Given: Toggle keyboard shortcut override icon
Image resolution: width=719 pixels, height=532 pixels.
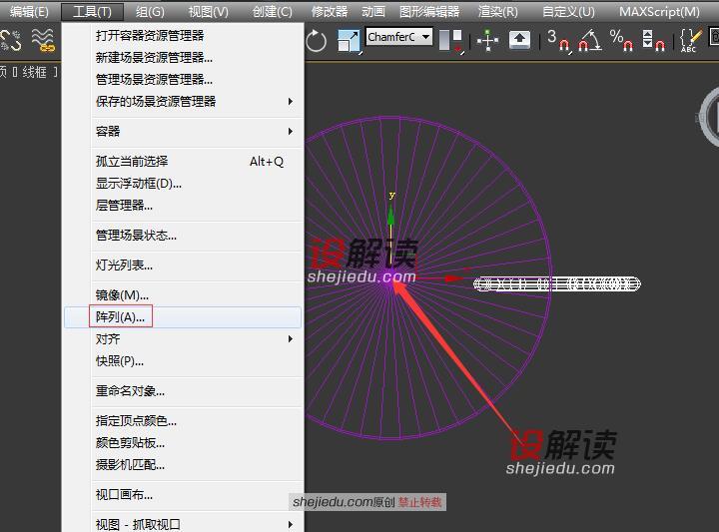Looking at the screenshot, I should (519, 40).
